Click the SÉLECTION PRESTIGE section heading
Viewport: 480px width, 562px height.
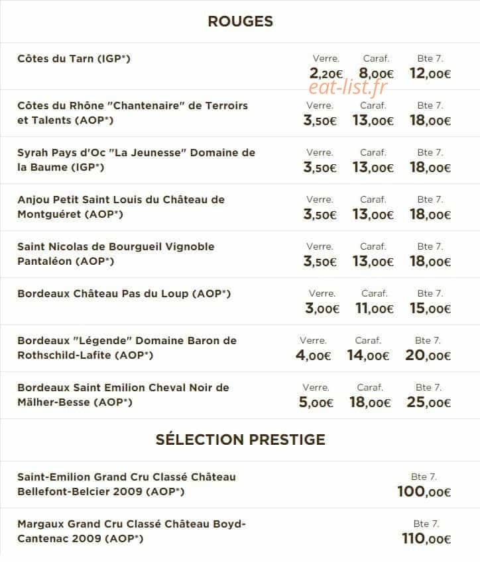pyautogui.click(x=241, y=440)
